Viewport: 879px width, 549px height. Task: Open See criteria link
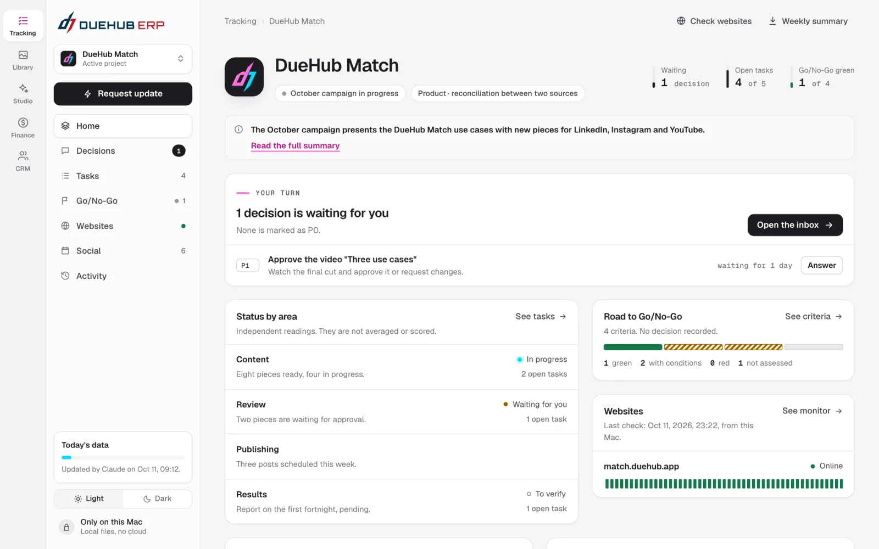coord(814,316)
